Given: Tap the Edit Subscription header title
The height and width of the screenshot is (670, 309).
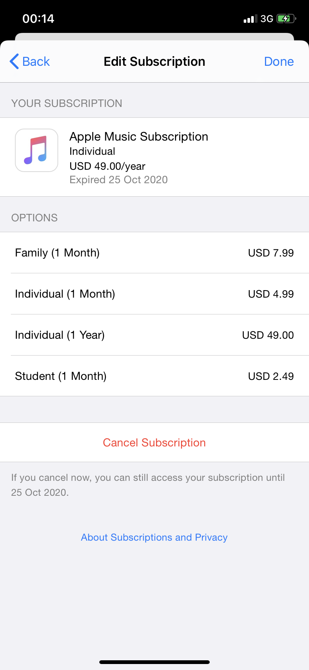Looking at the screenshot, I should (x=154, y=61).
